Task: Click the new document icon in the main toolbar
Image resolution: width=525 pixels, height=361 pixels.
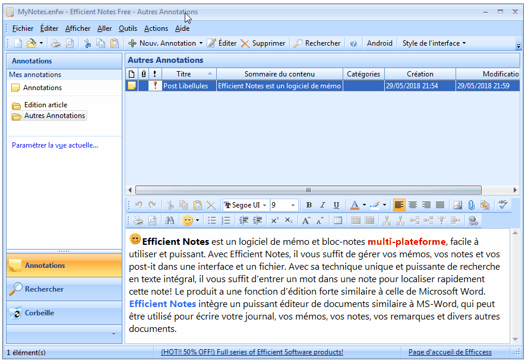Action: point(18,43)
